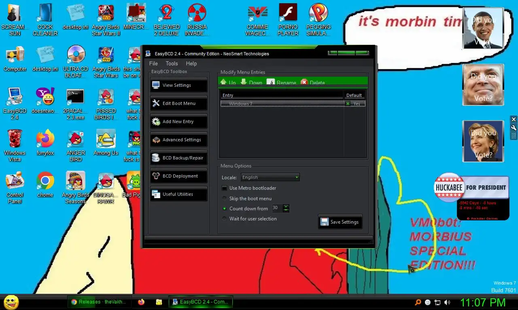Screen dimensions: 518x310
Task: Select Angry Birds Seasons desktop icon
Action: click(76, 188)
